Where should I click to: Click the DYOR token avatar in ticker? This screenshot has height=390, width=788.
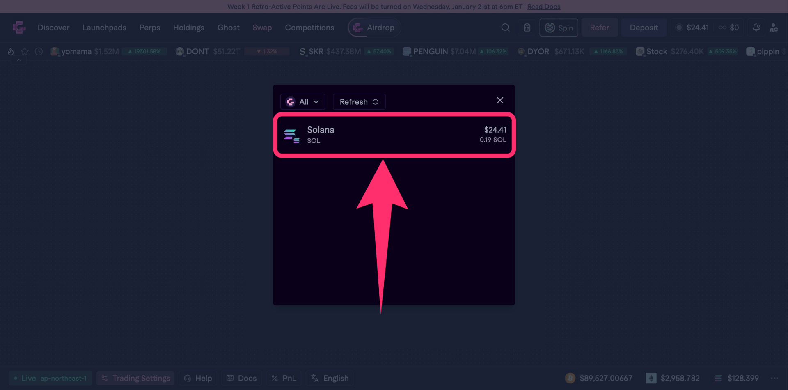pos(521,51)
